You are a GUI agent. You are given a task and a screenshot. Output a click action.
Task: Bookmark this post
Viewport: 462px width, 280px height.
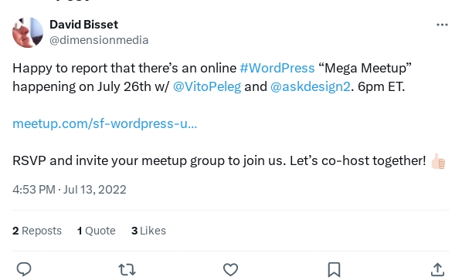pos(334,269)
